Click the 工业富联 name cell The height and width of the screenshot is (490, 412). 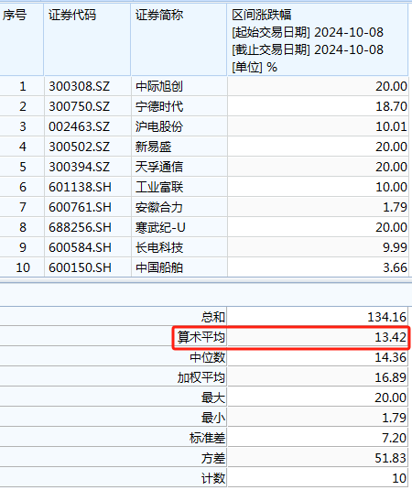[x=159, y=187]
